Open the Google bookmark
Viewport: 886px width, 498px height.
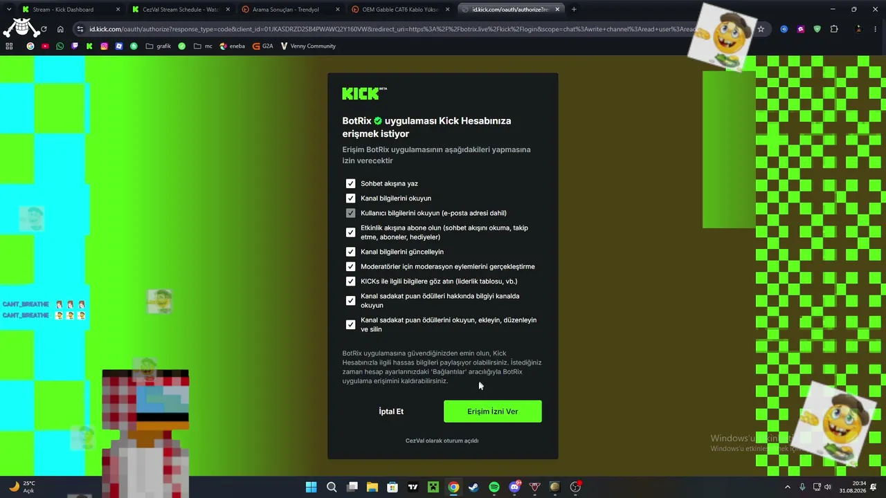click(30, 46)
